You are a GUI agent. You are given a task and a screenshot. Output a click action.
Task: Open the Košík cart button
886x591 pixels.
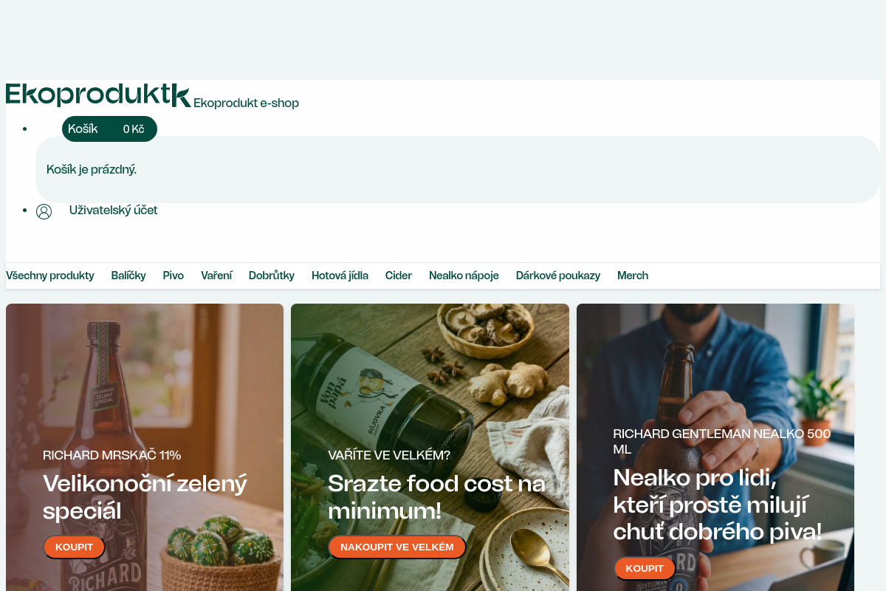(x=109, y=129)
